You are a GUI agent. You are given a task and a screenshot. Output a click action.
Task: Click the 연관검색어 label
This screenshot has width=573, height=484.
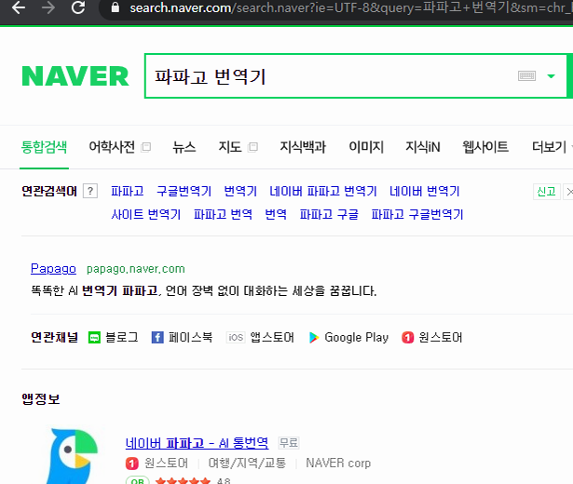coord(49,191)
